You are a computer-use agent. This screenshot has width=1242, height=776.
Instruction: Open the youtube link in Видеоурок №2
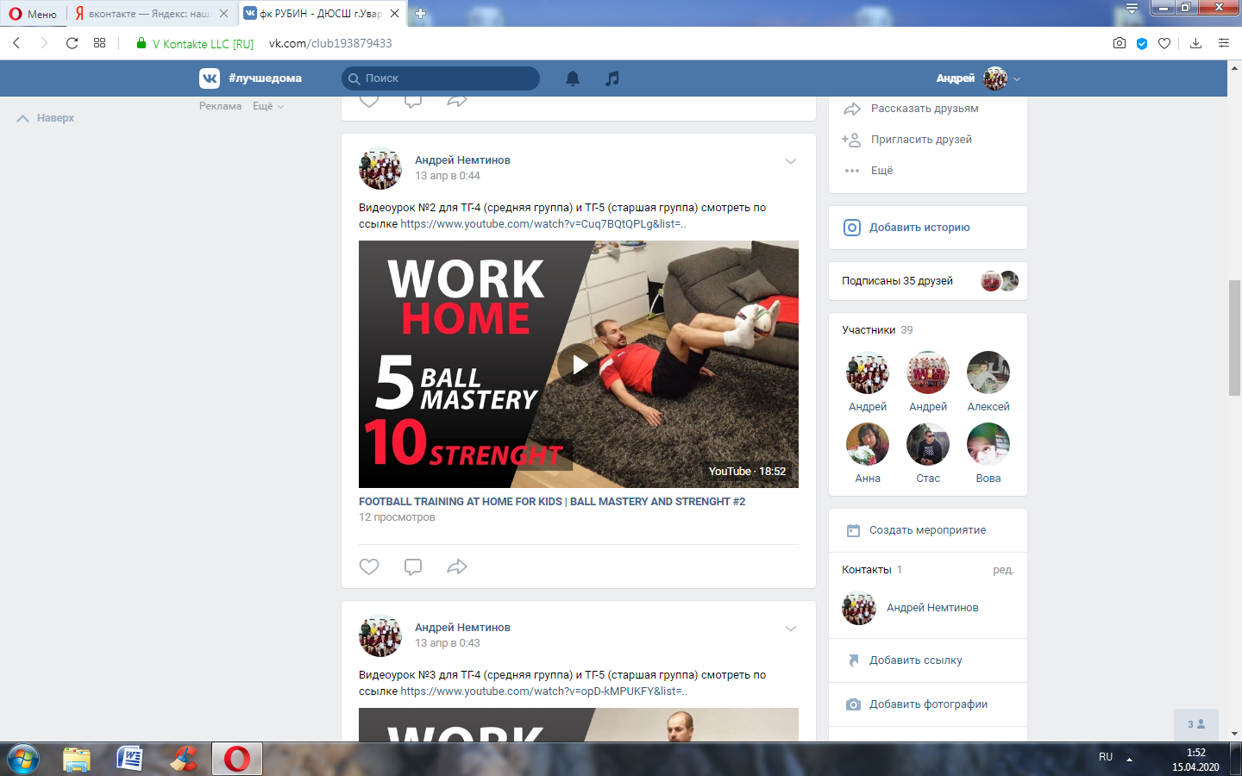(x=543, y=224)
